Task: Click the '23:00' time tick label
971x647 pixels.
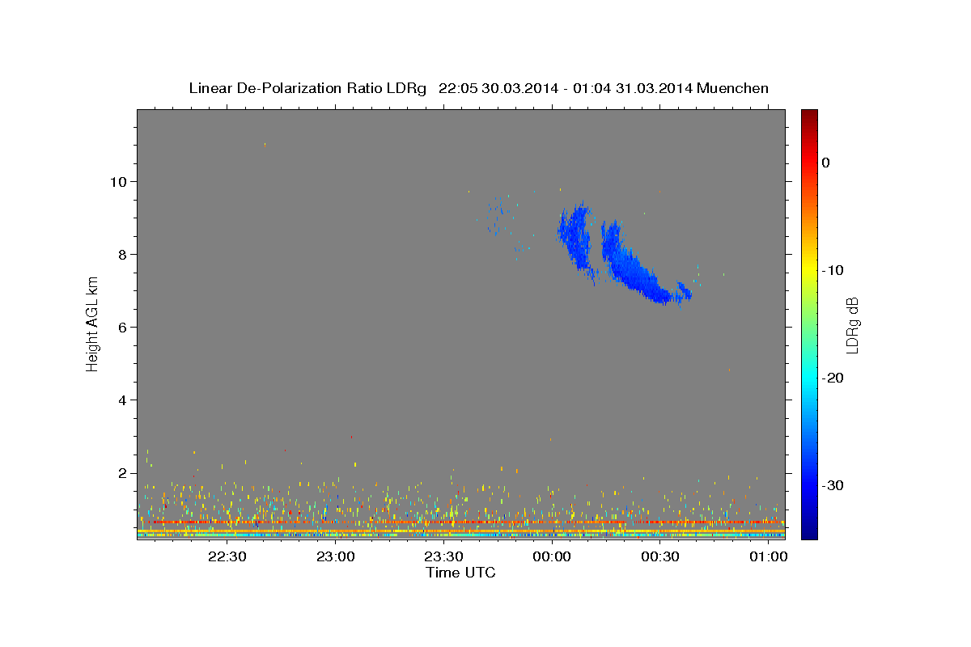Action: [x=336, y=556]
